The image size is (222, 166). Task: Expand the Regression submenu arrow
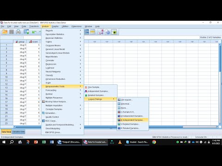click(80, 64)
